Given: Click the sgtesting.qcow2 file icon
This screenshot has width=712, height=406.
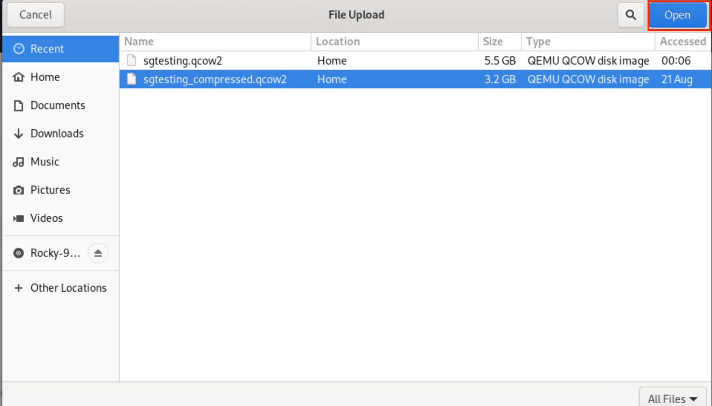Looking at the screenshot, I should coord(132,60).
